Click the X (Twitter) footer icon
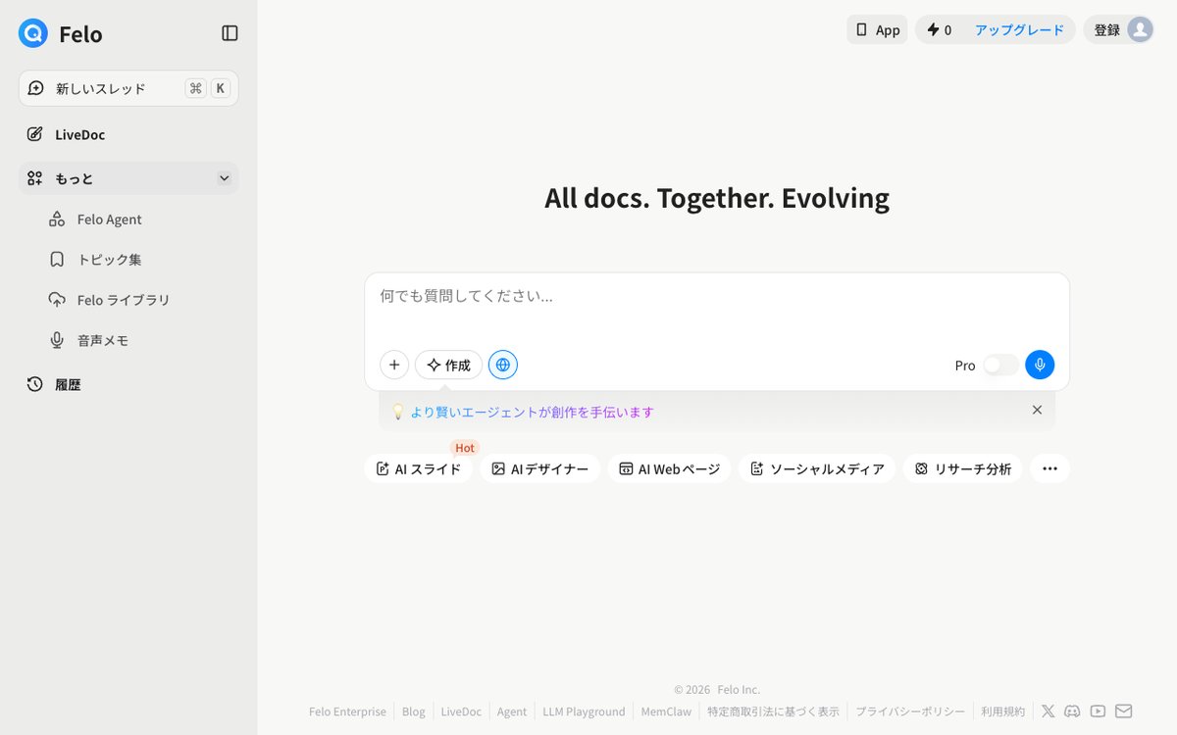Image resolution: width=1177 pixels, height=735 pixels. (x=1049, y=711)
